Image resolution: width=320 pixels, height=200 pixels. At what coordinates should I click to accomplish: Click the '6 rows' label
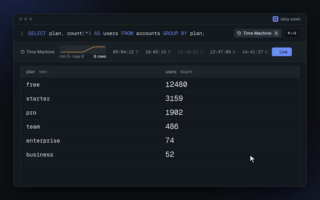[x=100, y=56]
